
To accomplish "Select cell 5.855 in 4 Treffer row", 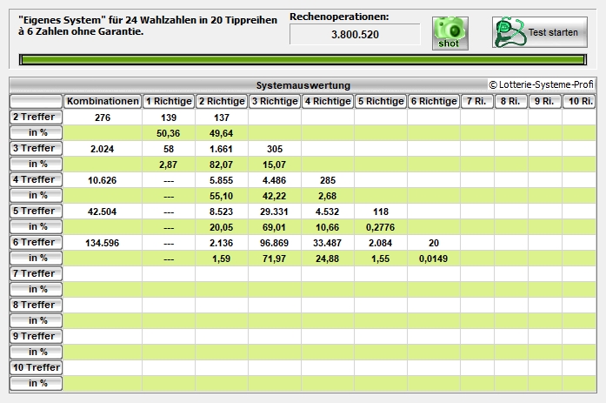I will coord(222,180).
